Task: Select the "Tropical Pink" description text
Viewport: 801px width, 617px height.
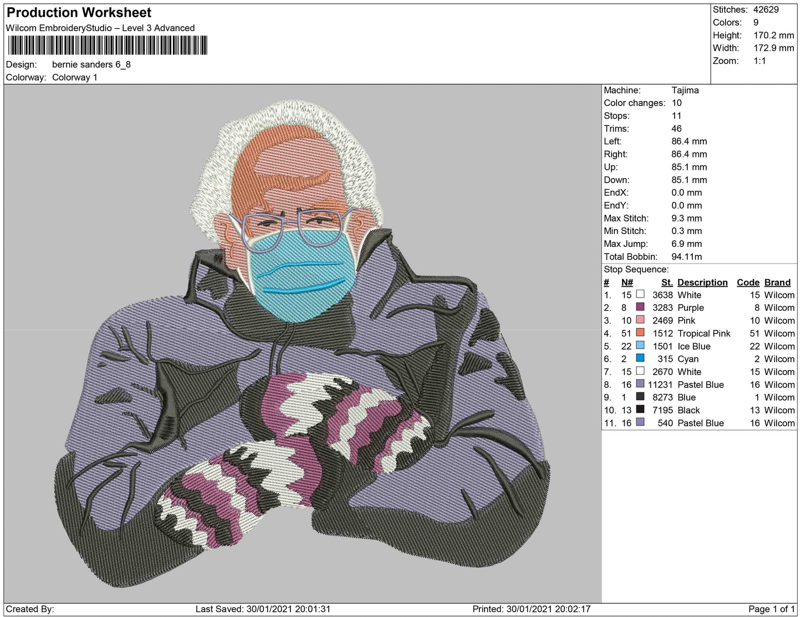Action: (x=704, y=333)
